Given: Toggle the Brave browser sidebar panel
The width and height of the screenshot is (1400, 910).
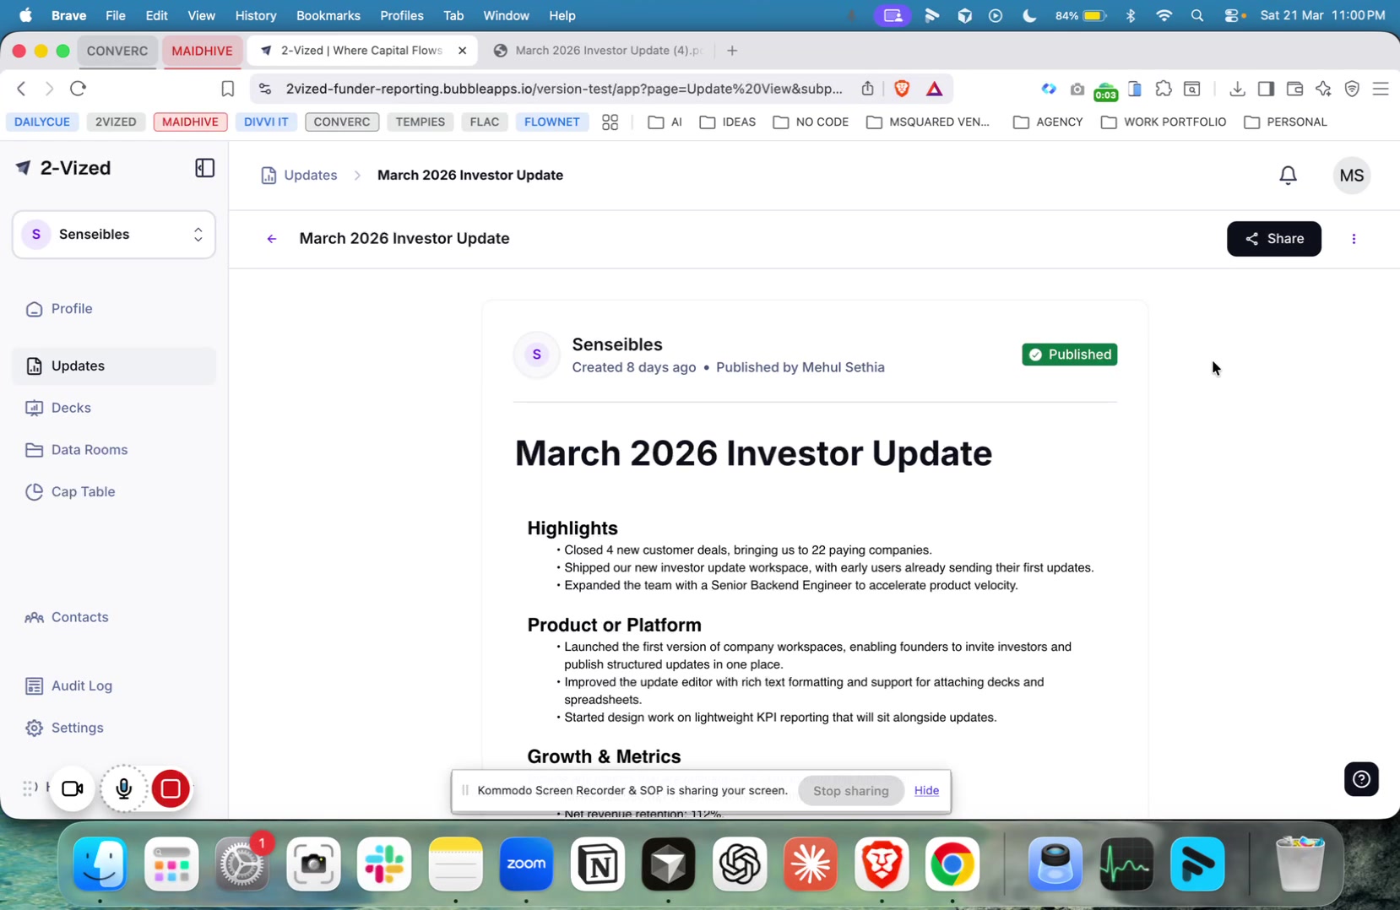Looking at the screenshot, I should pyautogui.click(x=1265, y=89).
